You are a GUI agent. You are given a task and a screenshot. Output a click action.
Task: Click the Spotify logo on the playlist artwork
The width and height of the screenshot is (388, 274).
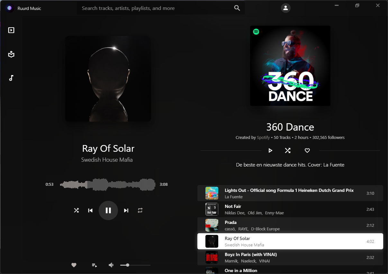[x=256, y=32]
